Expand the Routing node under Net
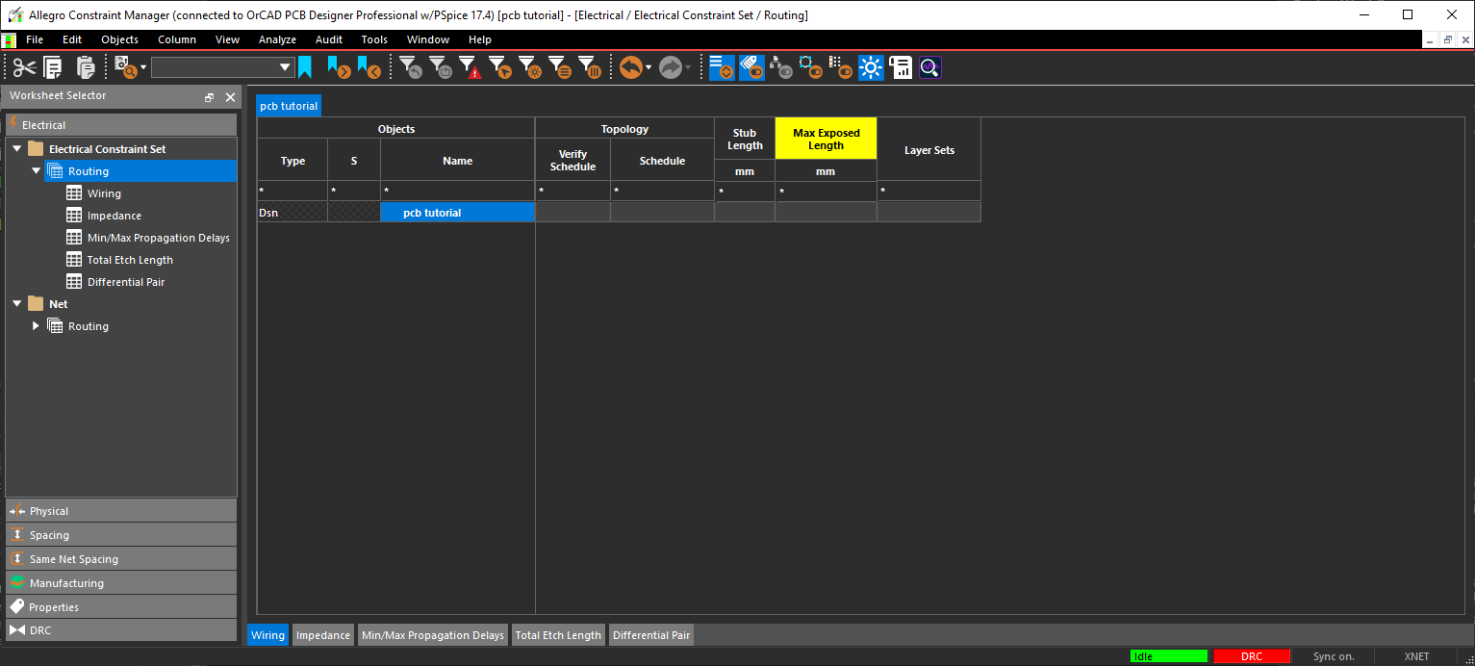Viewport: 1475px width, 666px height. click(x=37, y=326)
